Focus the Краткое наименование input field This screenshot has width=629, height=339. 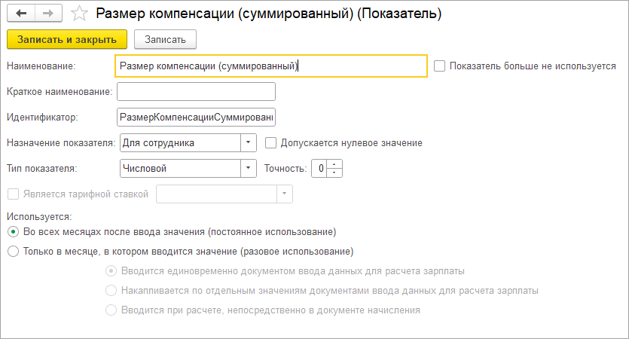pyautogui.click(x=196, y=92)
